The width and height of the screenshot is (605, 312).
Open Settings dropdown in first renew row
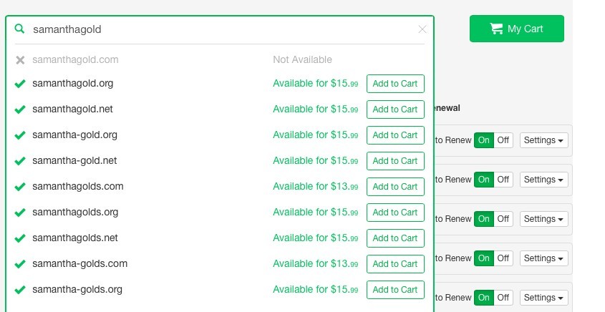[x=543, y=140]
